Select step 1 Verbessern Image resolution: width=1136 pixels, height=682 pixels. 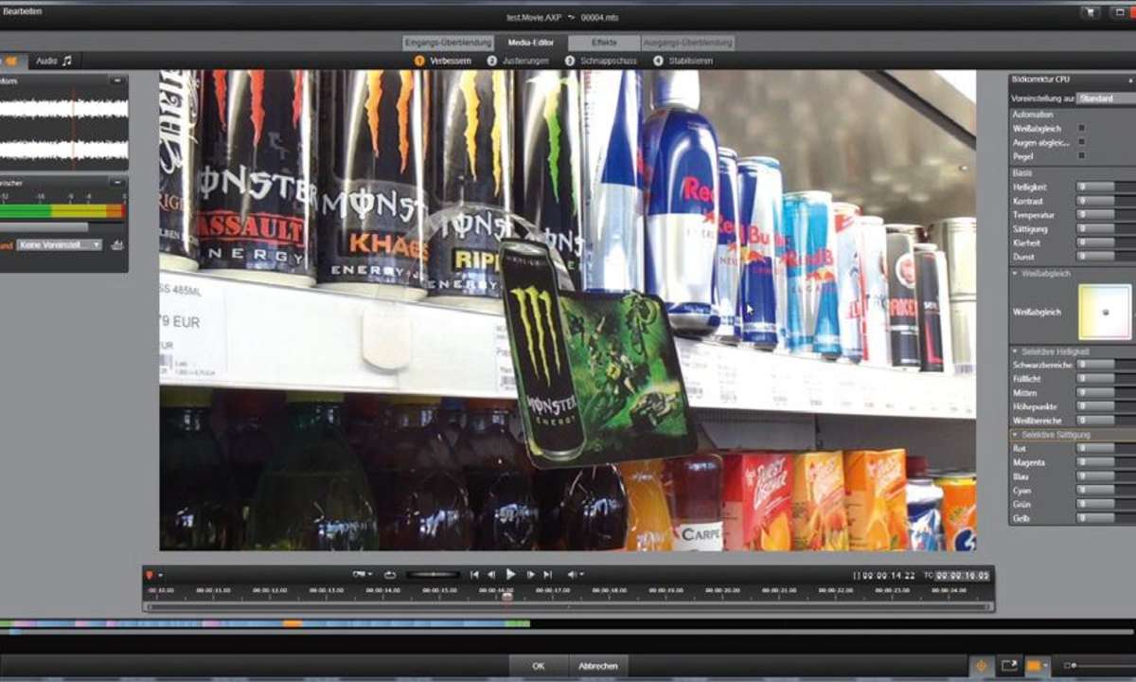(x=443, y=61)
